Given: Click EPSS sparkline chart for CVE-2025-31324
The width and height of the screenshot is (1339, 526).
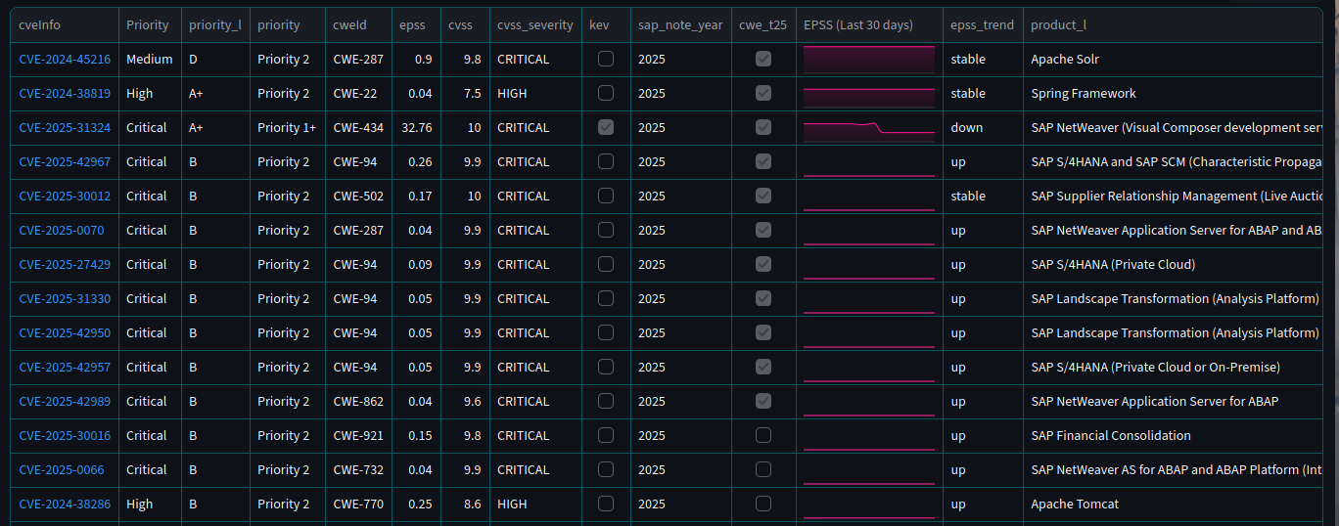Looking at the screenshot, I should tap(869, 128).
